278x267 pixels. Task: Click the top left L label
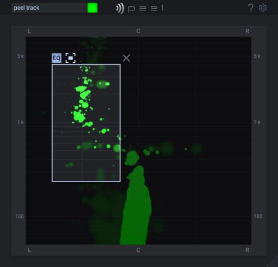29,31
